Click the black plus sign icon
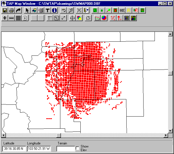 coord(5,18)
